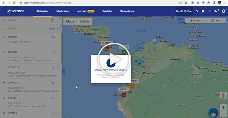
Task: Click the route icon for BYRON1
Action: click(53, 37)
